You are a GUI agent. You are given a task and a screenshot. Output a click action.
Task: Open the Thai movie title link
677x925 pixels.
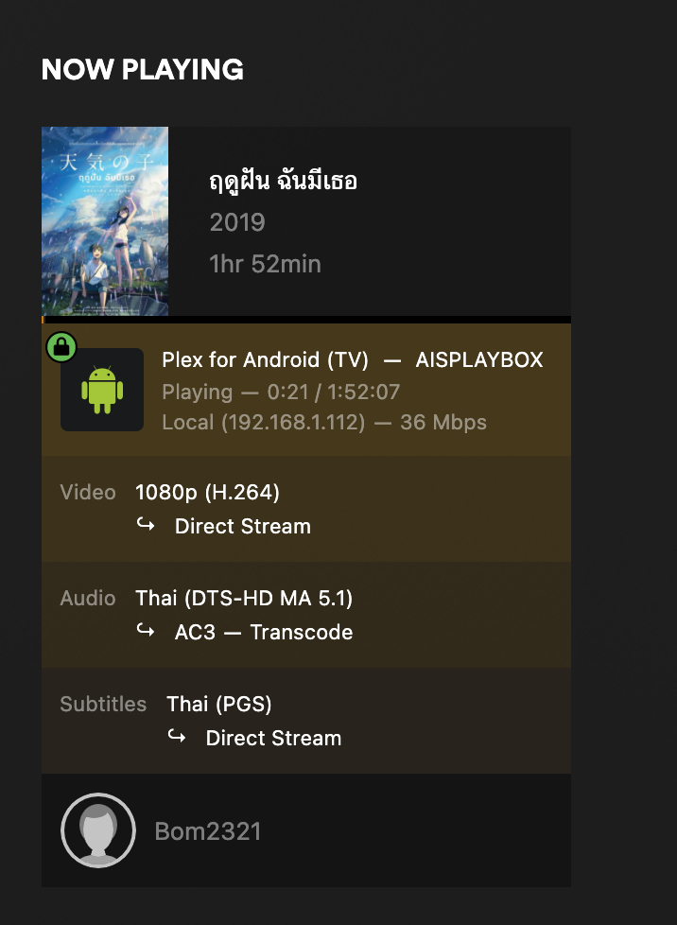283,181
